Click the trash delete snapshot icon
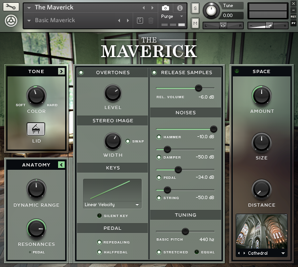This screenshot has width=298, height=267. pos(151,20)
